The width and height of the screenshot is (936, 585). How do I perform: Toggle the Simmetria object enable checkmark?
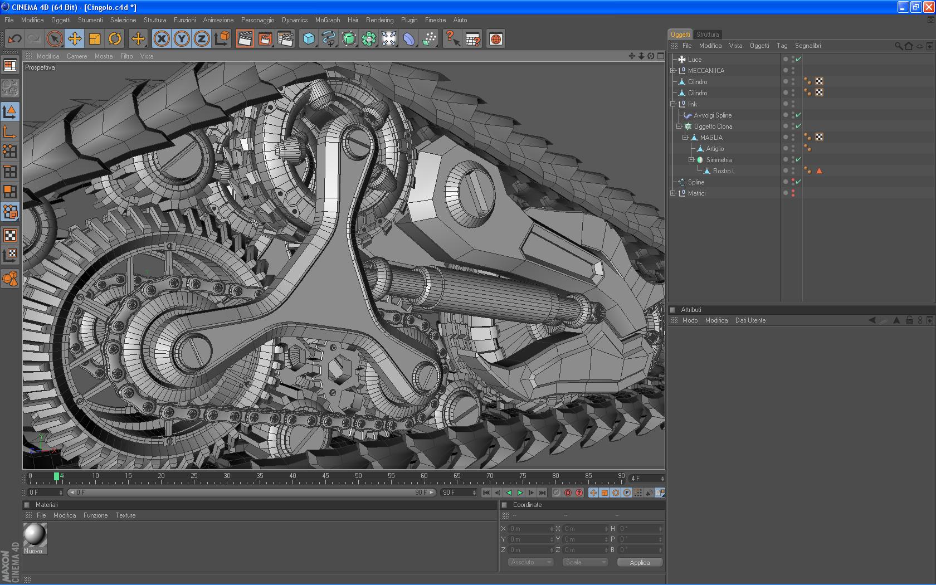pyautogui.click(x=798, y=159)
